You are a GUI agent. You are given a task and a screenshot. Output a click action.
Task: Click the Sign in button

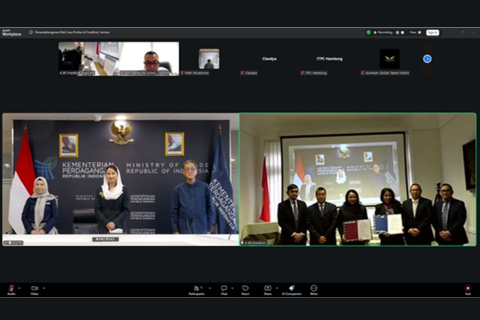(433, 32)
